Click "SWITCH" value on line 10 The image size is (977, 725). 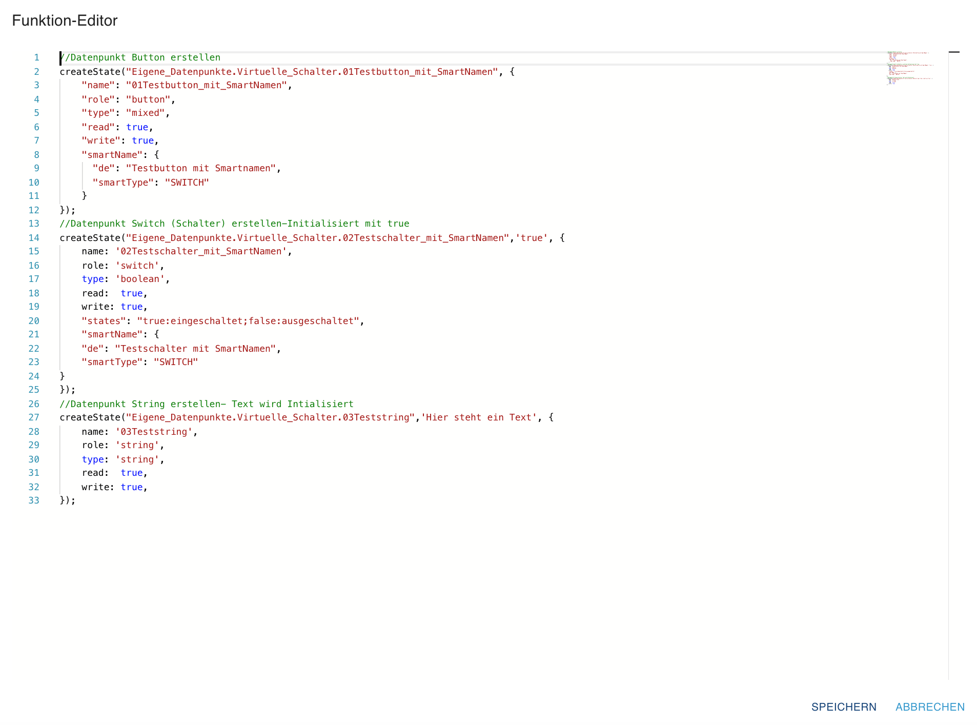click(187, 183)
